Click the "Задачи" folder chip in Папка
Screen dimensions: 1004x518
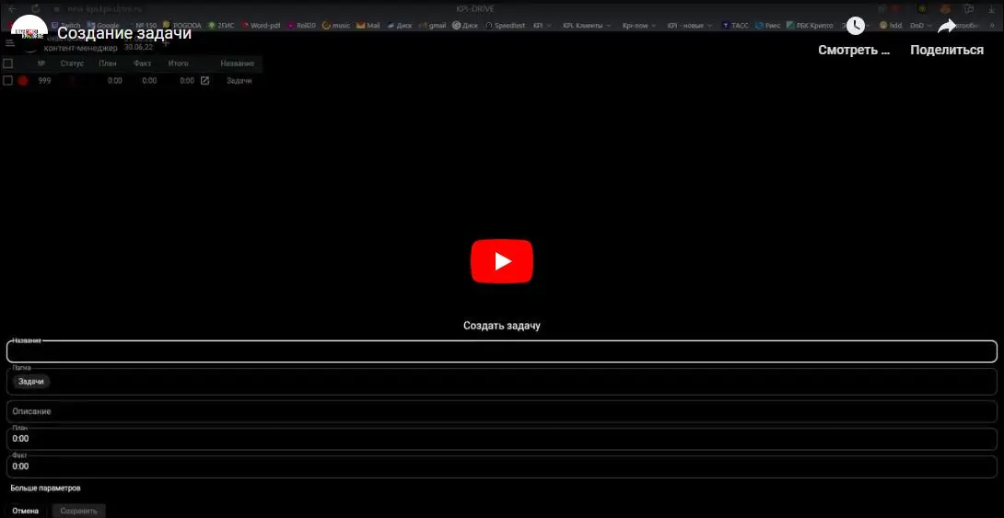point(31,381)
